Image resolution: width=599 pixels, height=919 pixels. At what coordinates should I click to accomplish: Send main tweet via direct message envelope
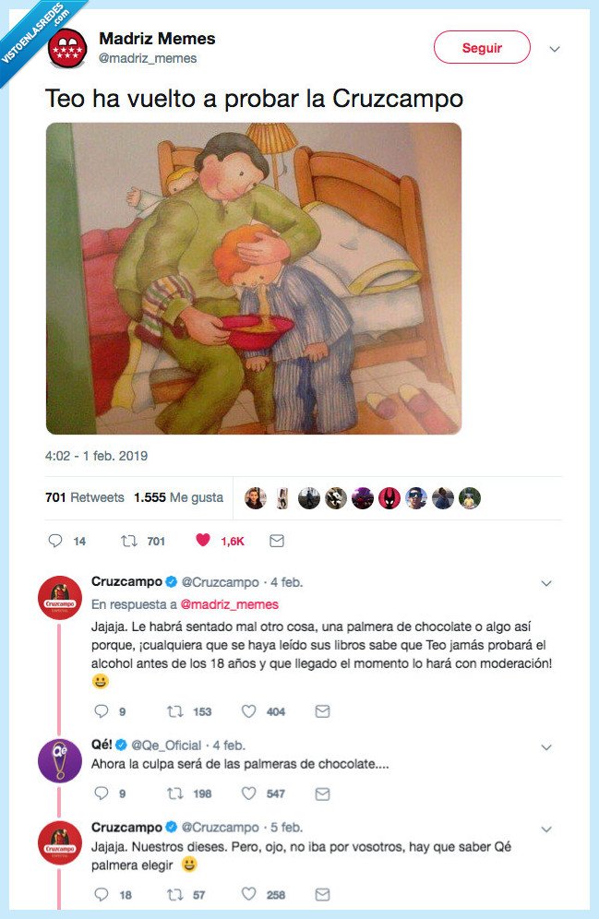coord(277,541)
